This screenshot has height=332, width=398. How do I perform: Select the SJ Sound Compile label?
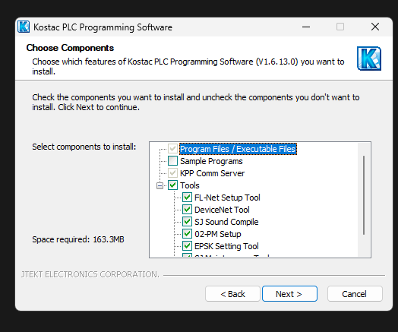(226, 222)
